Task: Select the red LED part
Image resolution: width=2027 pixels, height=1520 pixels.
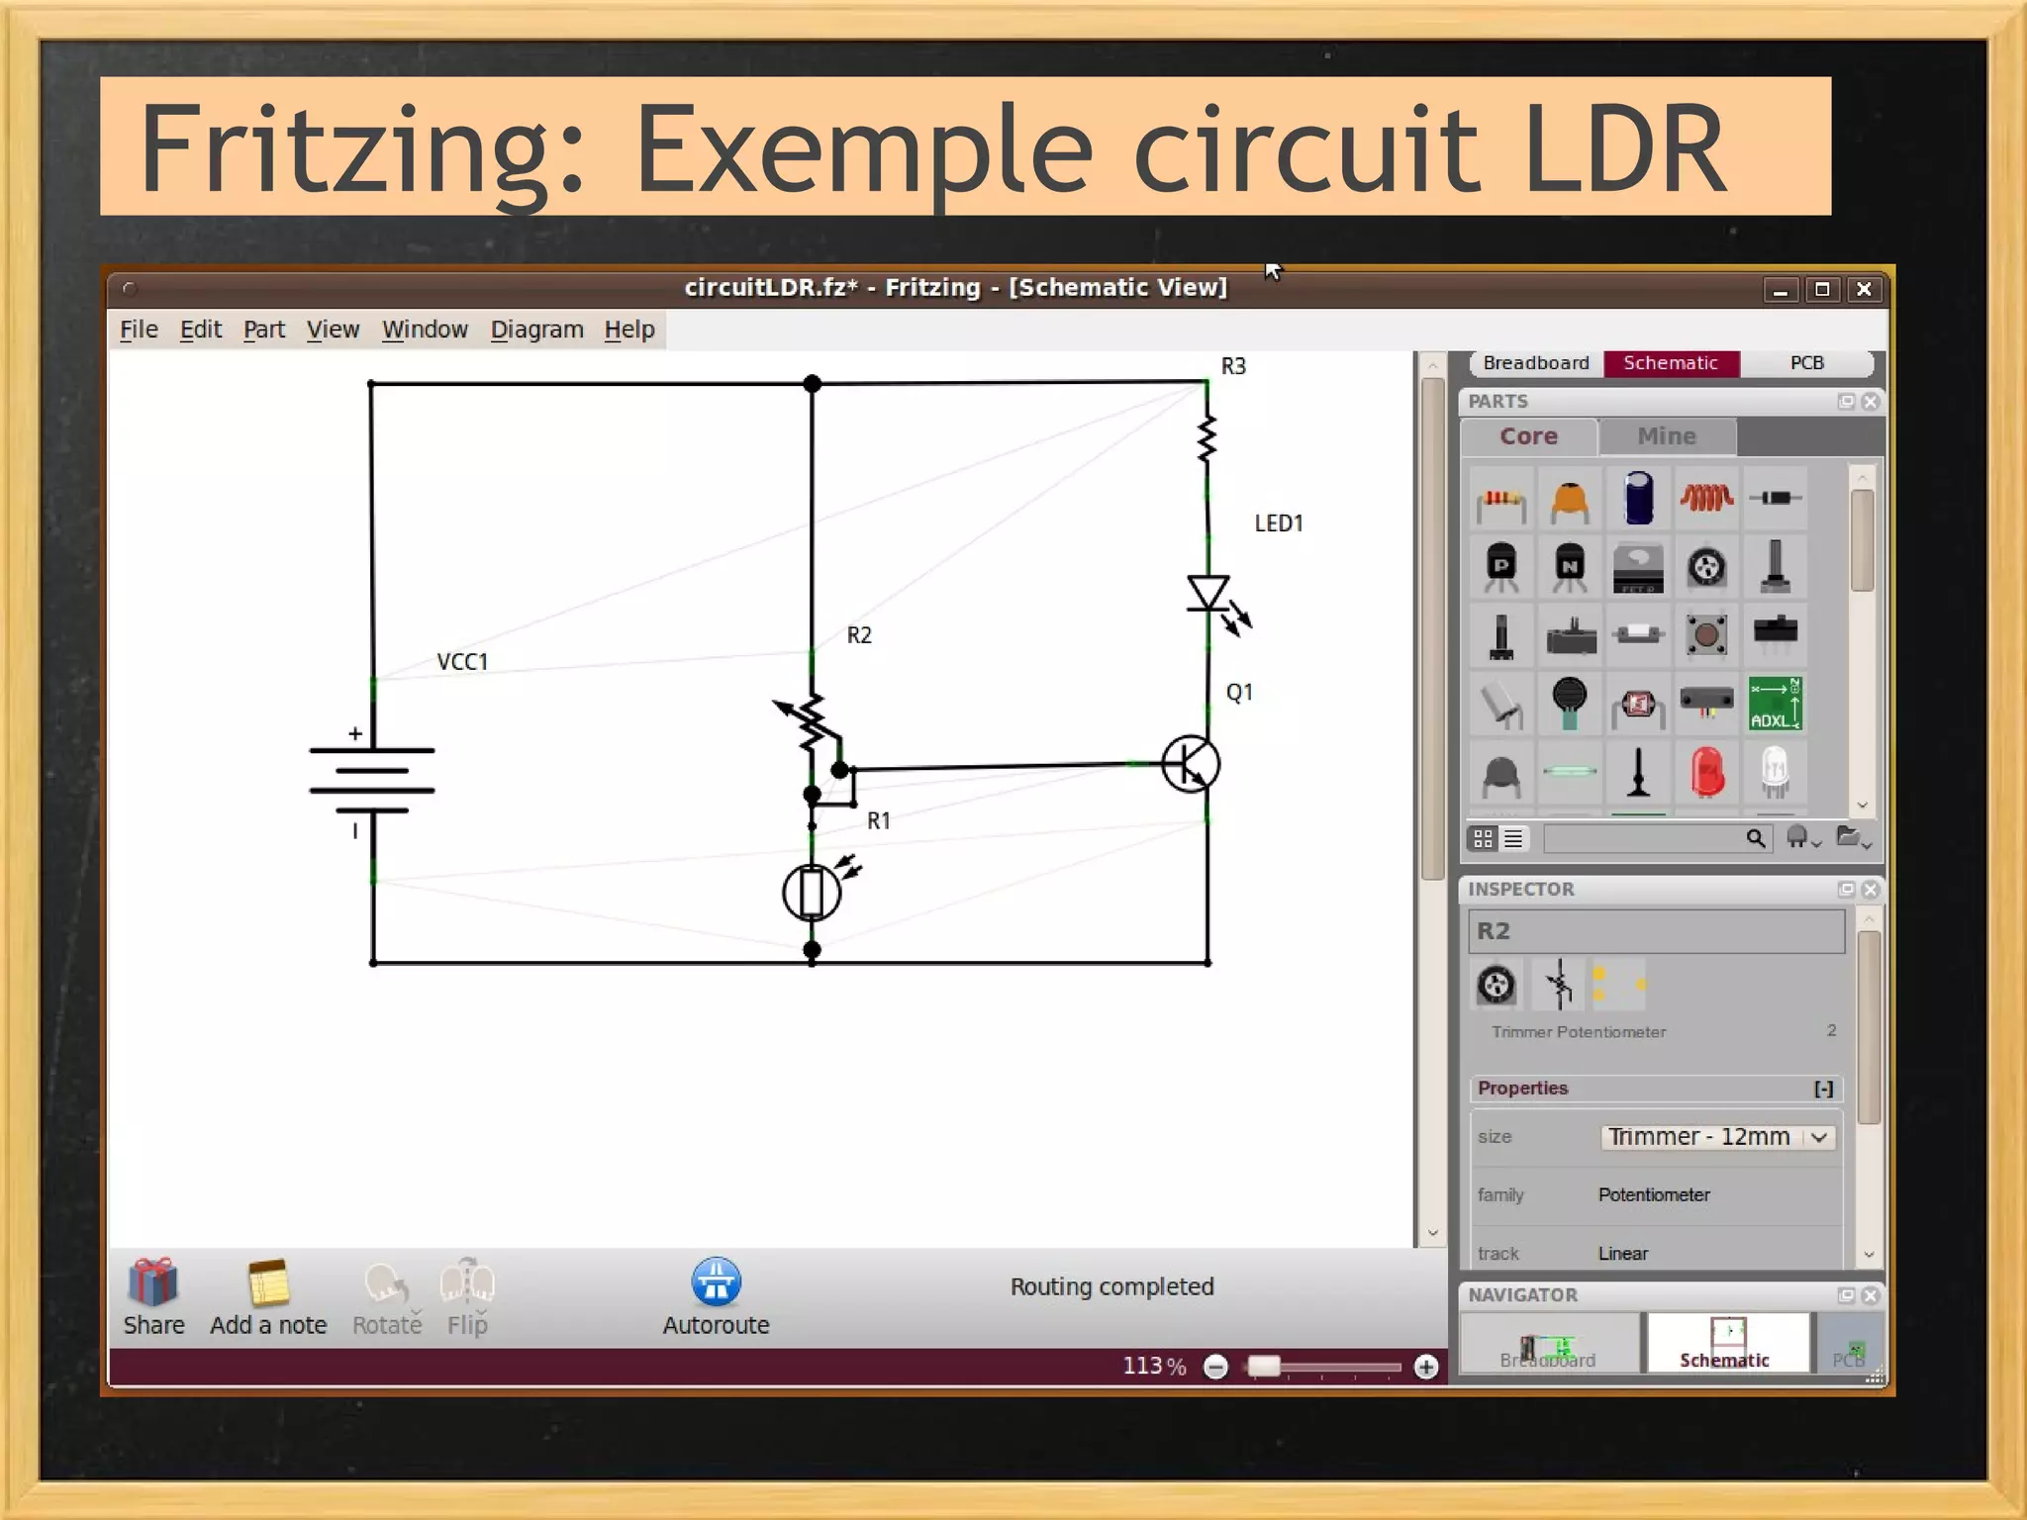Action: [x=1706, y=772]
